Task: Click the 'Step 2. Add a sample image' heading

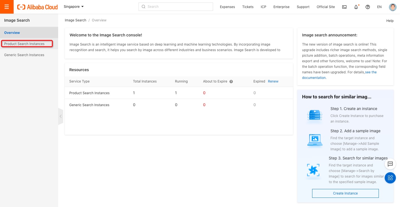Action: pyautogui.click(x=355, y=131)
